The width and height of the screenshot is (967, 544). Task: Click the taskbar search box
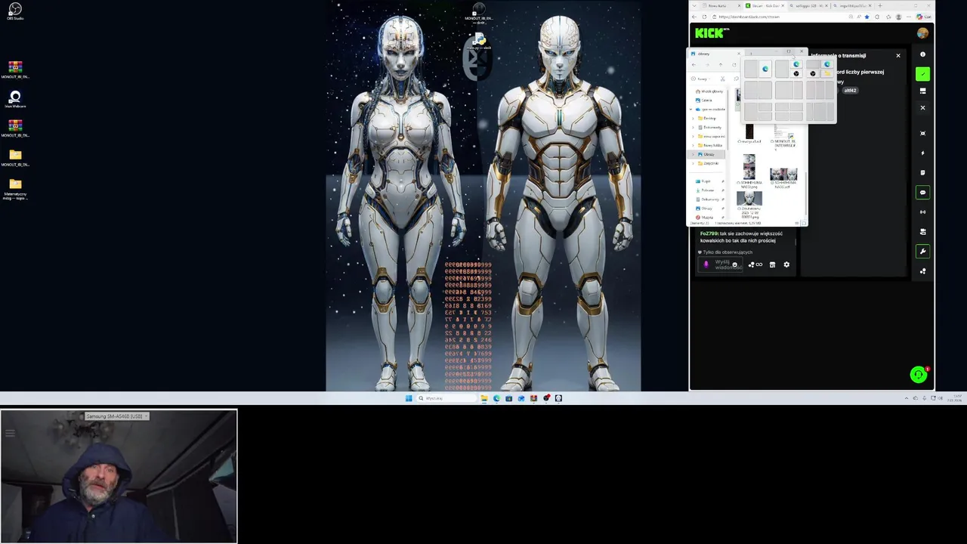coord(446,398)
